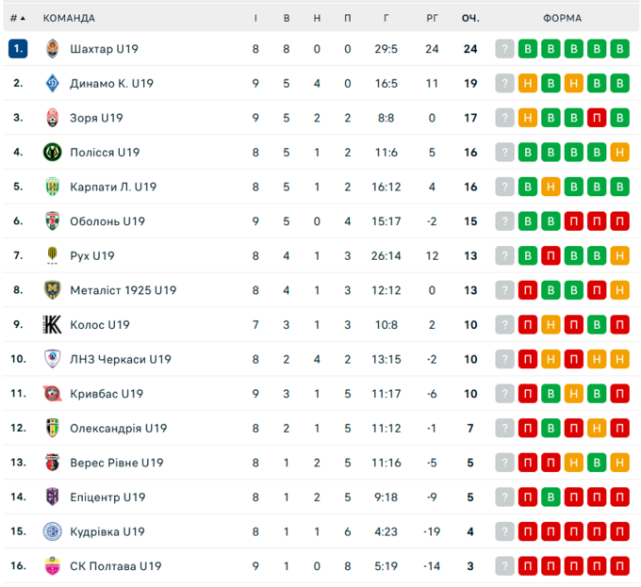
Task: Click the Зоря U19 team logo
Action: [x=53, y=118]
